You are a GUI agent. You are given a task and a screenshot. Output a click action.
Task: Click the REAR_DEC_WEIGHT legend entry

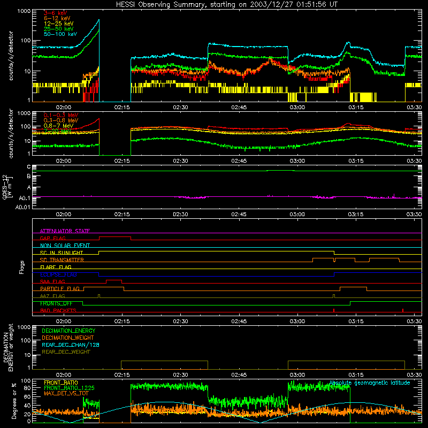pyautogui.click(x=66, y=352)
